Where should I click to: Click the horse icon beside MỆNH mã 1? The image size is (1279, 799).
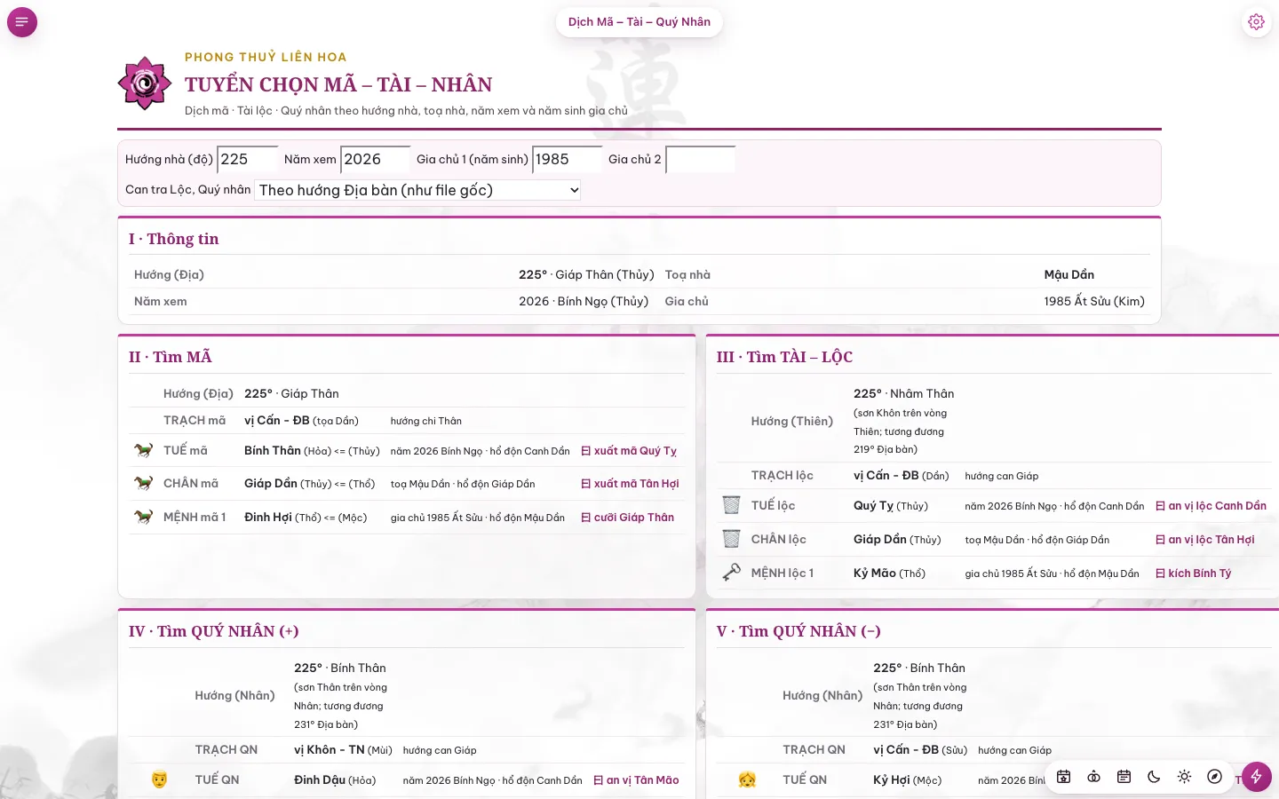coord(143,517)
